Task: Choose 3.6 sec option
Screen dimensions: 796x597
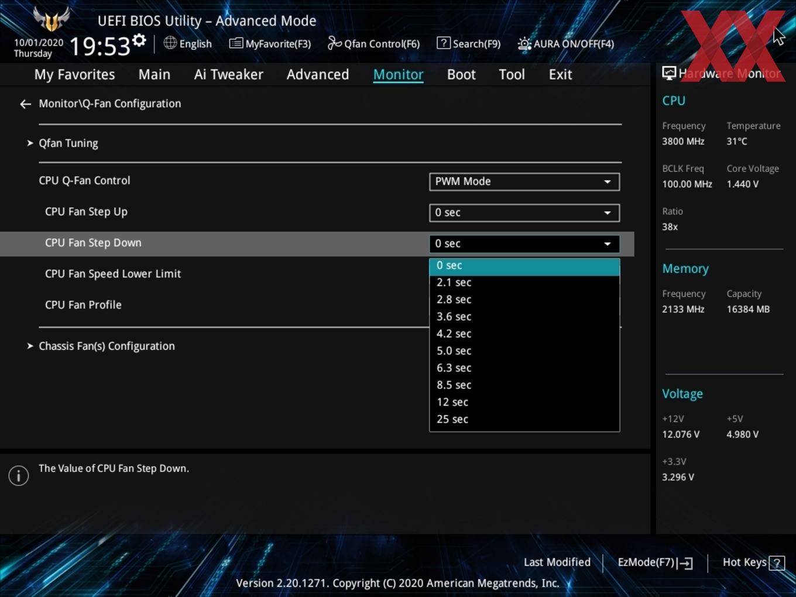Action: pyautogui.click(x=524, y=317)
